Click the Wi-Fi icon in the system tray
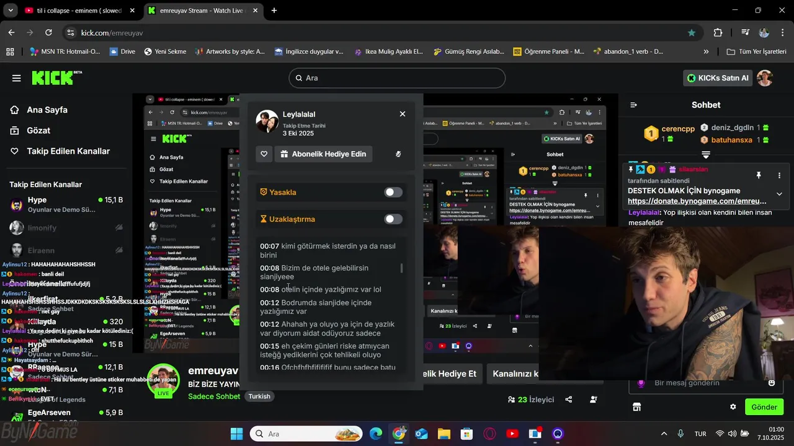This screenshot has height=446, width=794. [720, 434]
